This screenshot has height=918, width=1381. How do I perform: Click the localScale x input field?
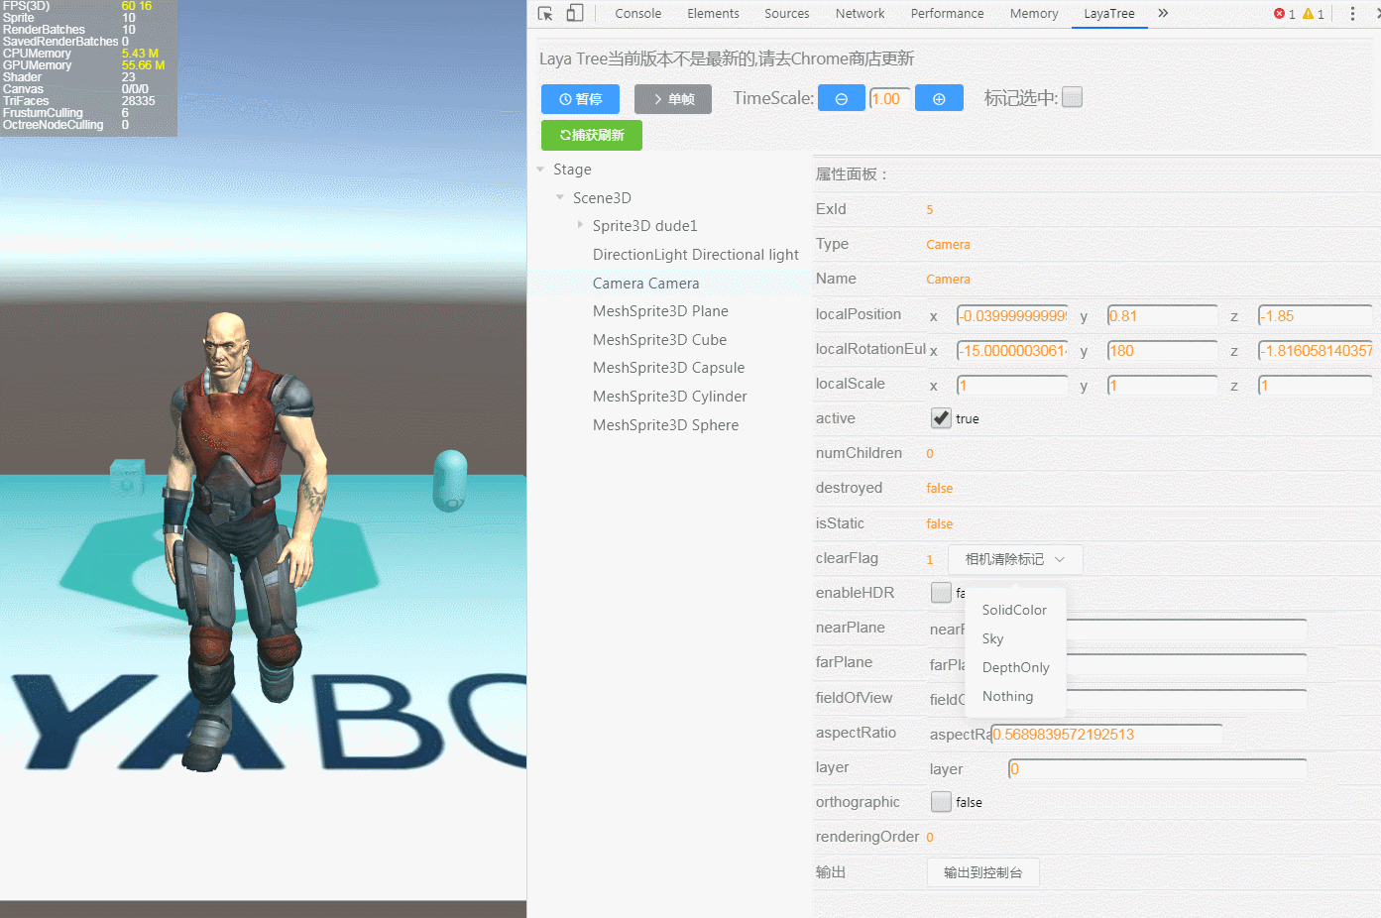point(1012,386)
